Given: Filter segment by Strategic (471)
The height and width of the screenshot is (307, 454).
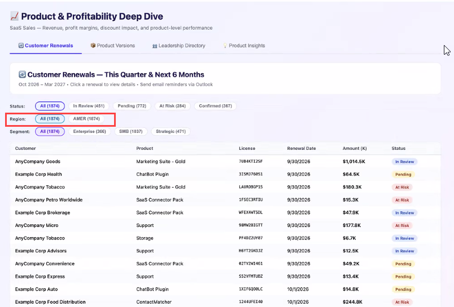Looking at the screenshot, I should (x=171, y=131).
